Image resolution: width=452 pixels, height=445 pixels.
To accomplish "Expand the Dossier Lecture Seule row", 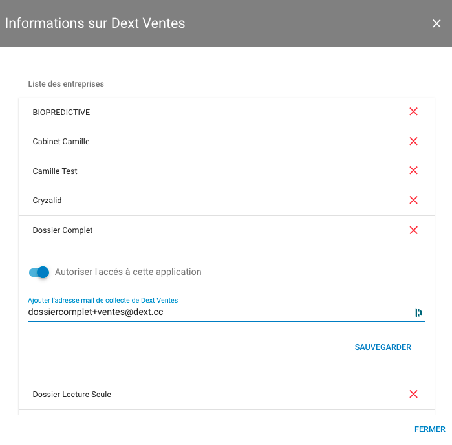I will pos(226,395).
